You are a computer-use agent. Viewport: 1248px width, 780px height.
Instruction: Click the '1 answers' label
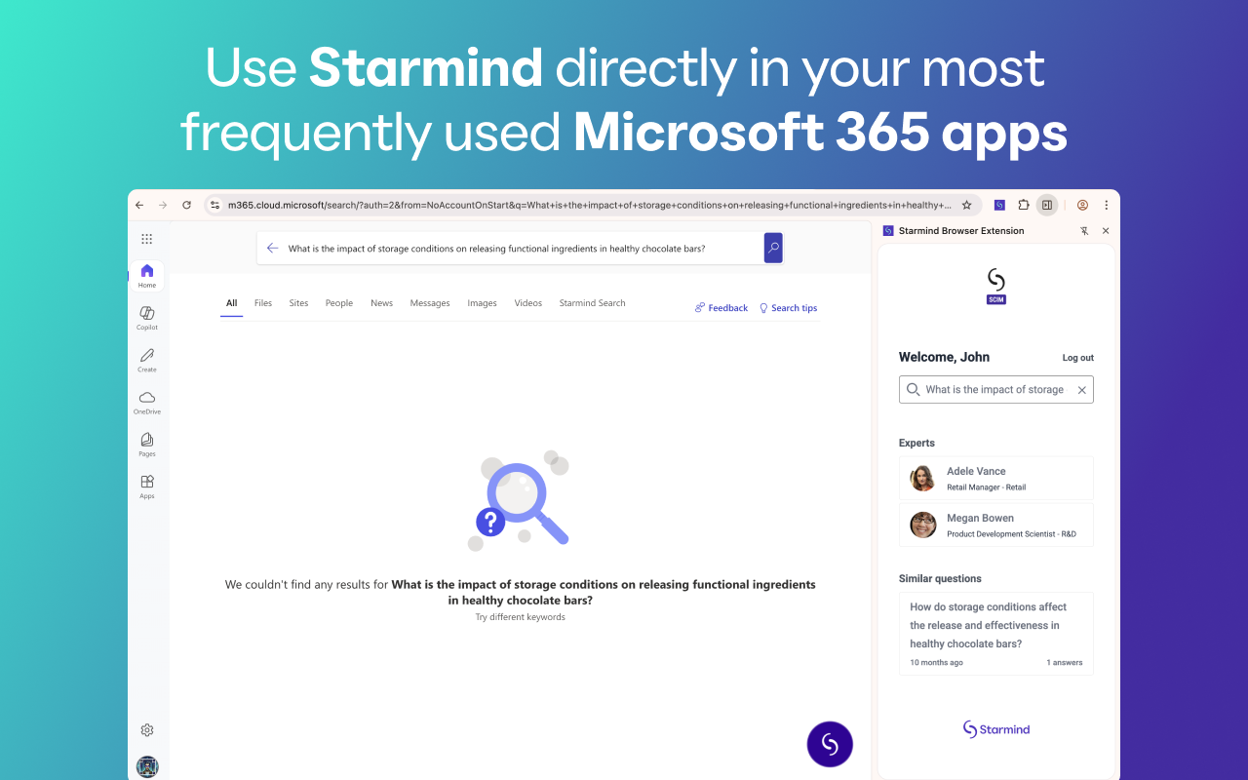pos(1065,663)
